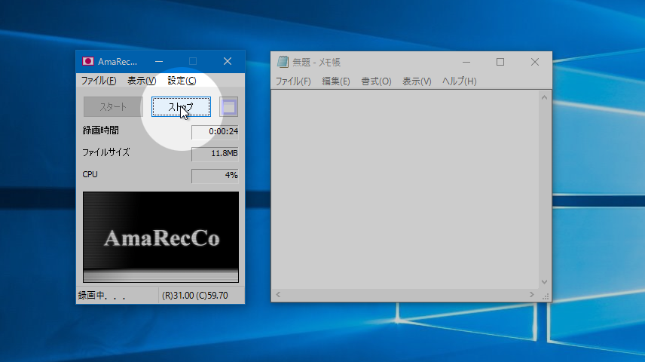Close the 無題 - メモ帳 window
The width and height of the screenshot is (645, 362).
[x=535, y=62]
